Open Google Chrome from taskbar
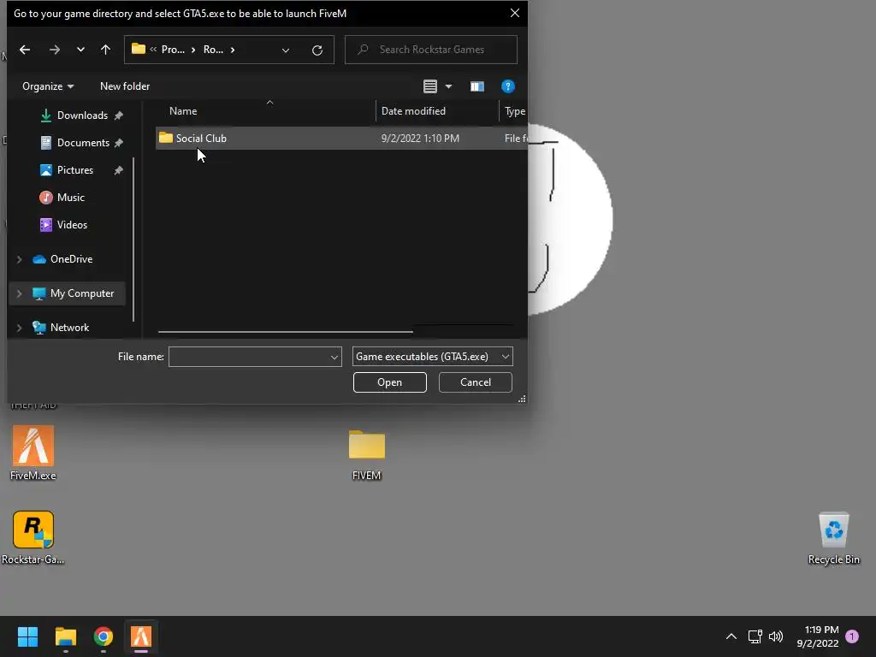876x657 pixels. click(x=104, y=636)
